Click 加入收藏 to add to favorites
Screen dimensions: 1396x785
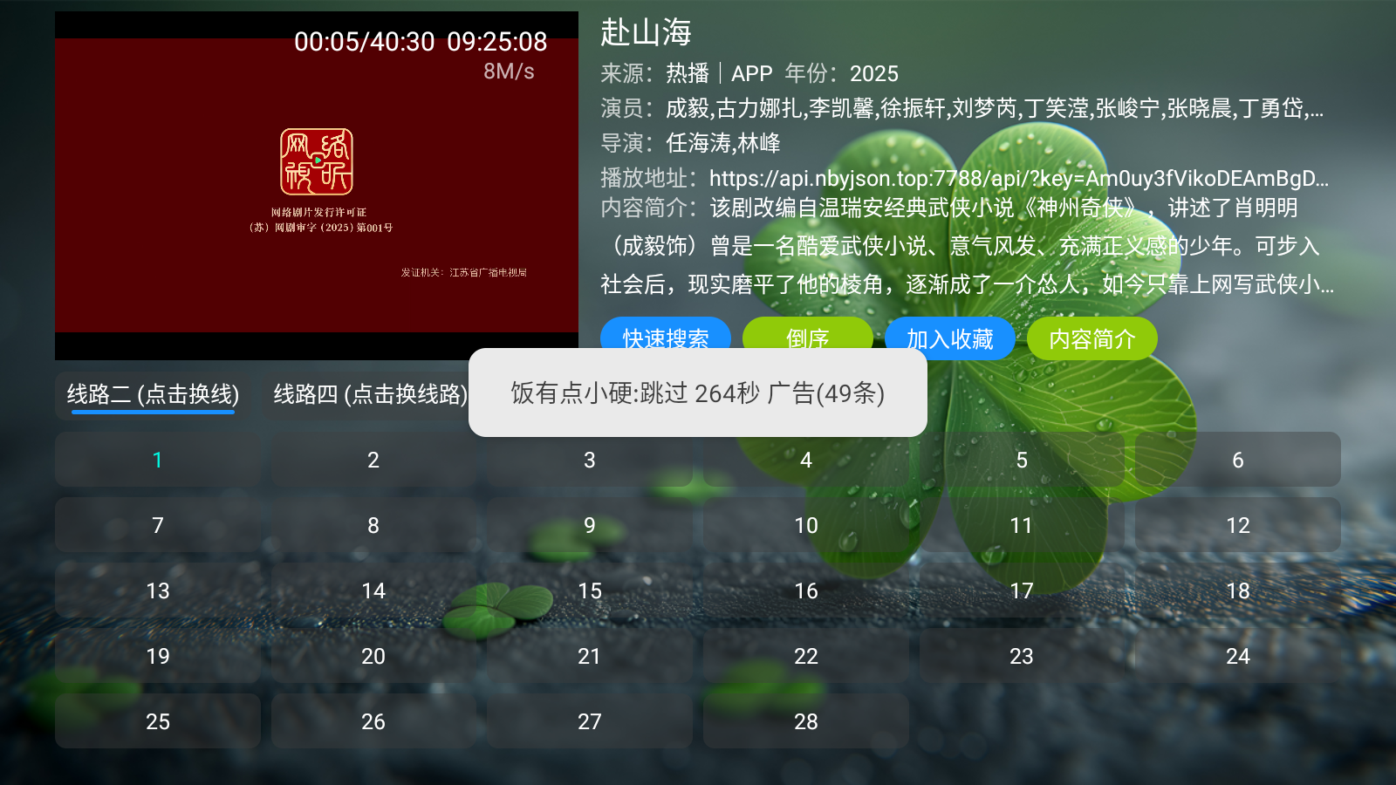pyautogui.click(x=949, y=338)
